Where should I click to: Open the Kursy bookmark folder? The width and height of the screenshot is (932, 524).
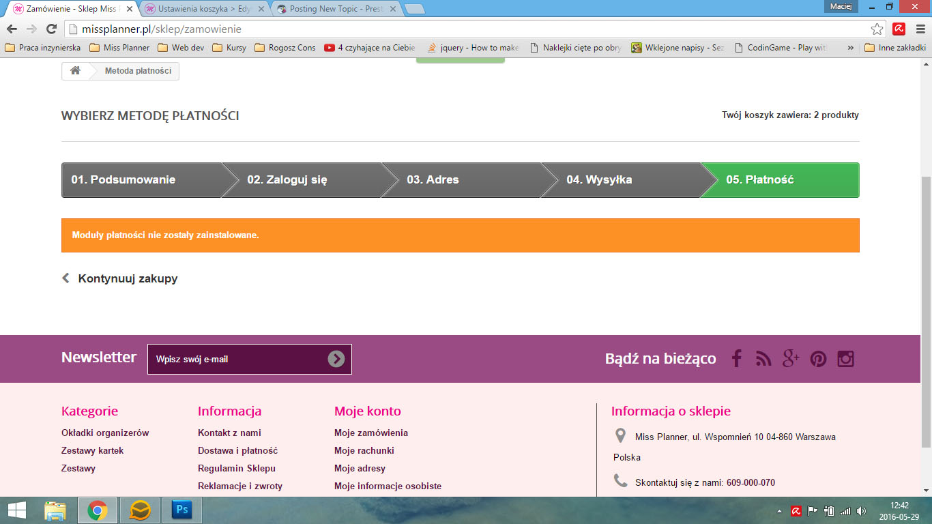tap(229, 48)
